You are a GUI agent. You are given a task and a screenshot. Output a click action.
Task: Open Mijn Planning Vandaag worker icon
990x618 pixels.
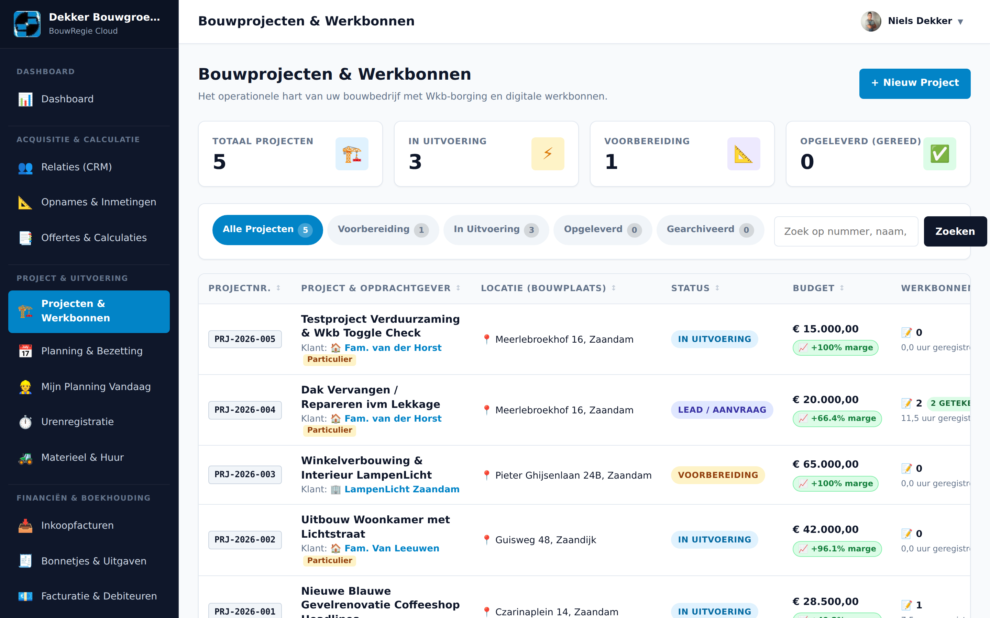tap(25, 387)
